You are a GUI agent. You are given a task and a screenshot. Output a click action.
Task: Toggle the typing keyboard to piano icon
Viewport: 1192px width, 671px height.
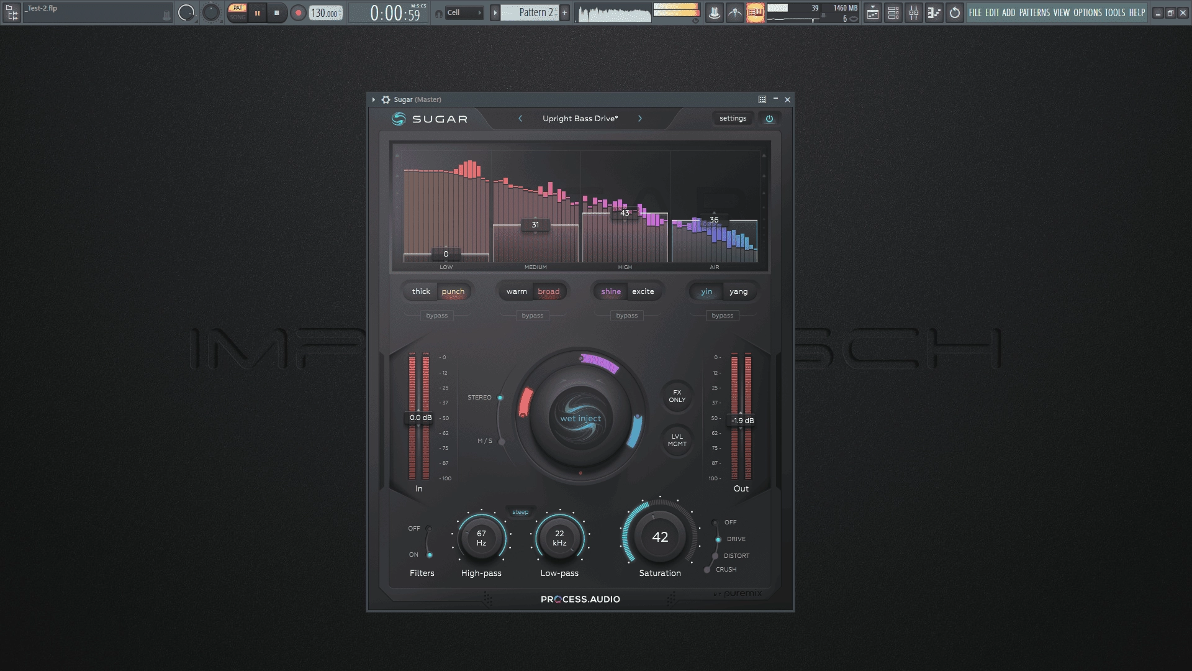755,12
